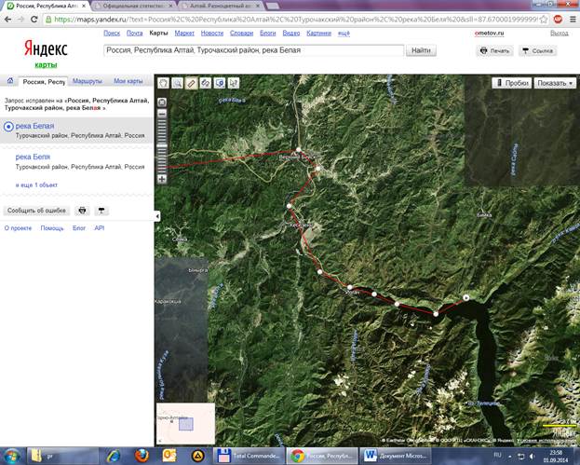Click the Ссылка button in the header

538,50
